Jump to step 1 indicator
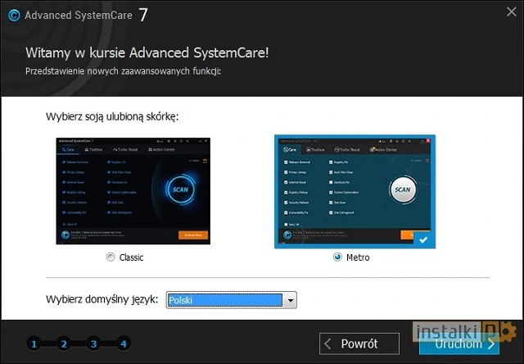 point(34,344)
